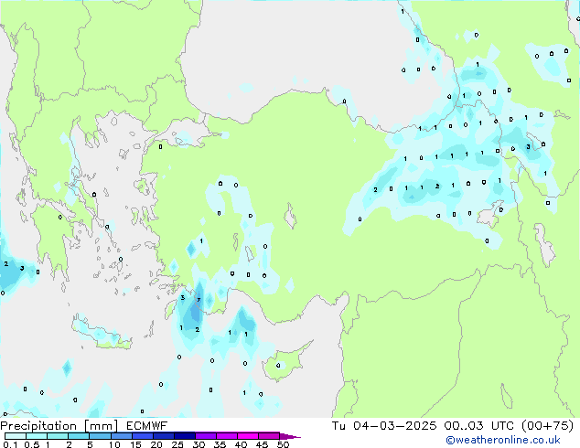Click the arrow tip above 50 on legend
The height and width of the screenshot is (448, 580).
(x=290, y=436)
